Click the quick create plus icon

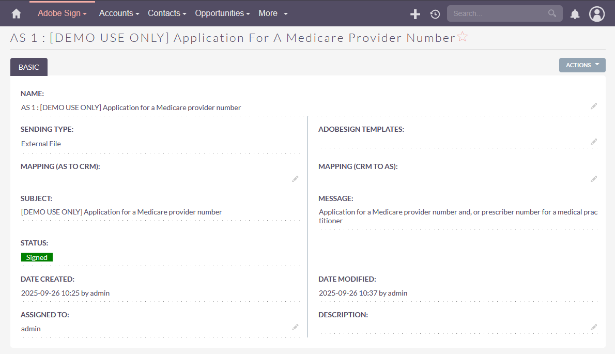(x=415, y=14)
